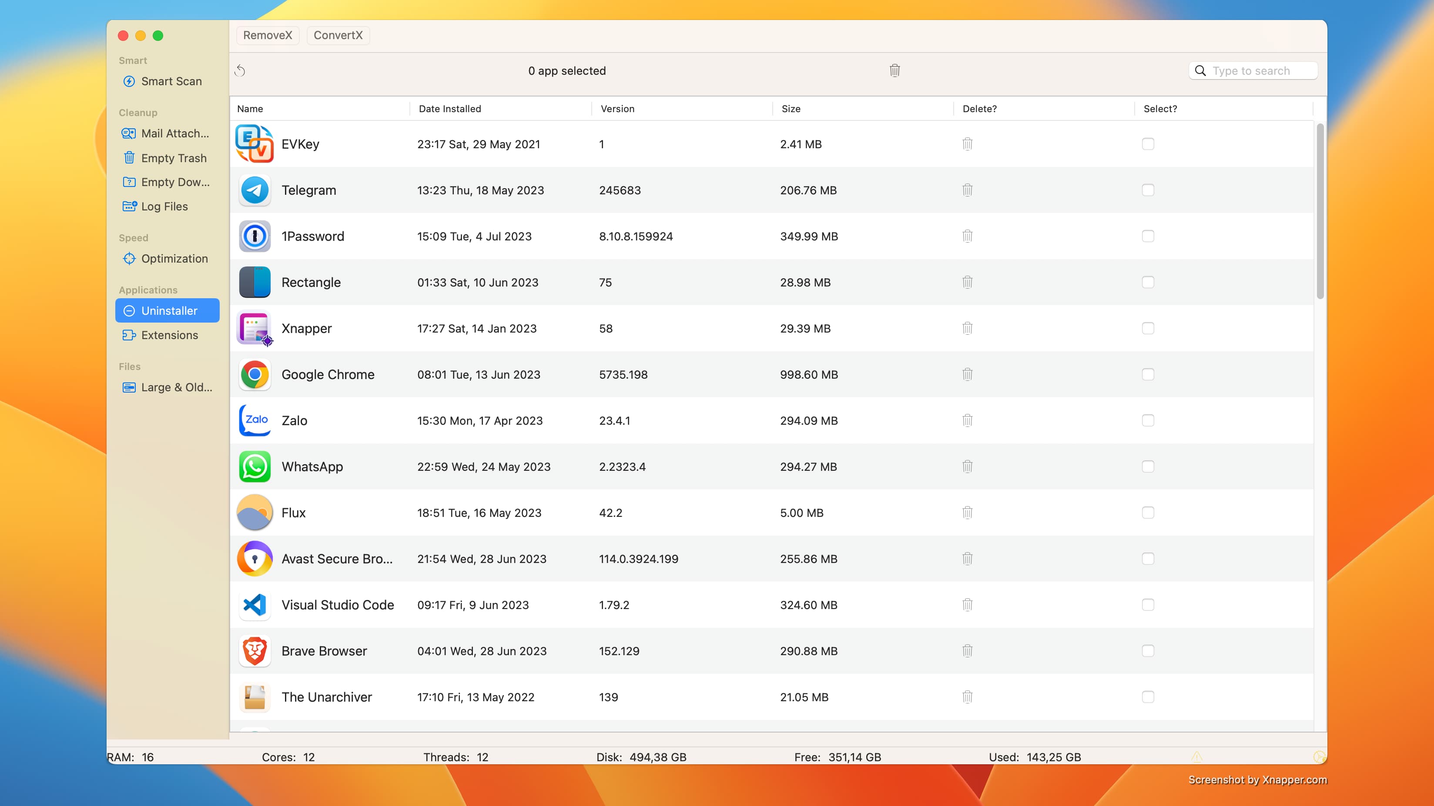Open Empty Trash in the Cleanup section
Viewport: 1434px width, 806px height.
(x=173, y=158)
